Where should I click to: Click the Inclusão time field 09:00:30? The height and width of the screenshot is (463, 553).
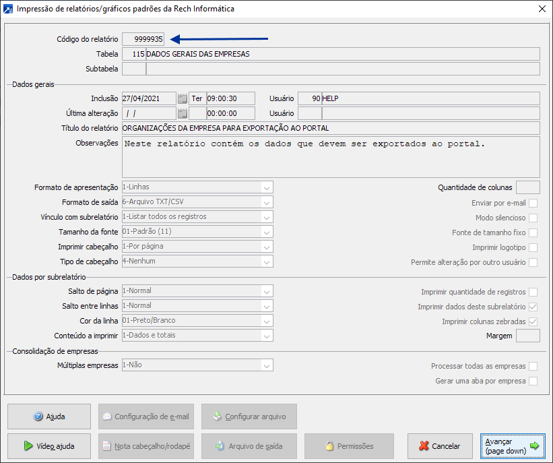pyautogui.click(x=230, y=98)
